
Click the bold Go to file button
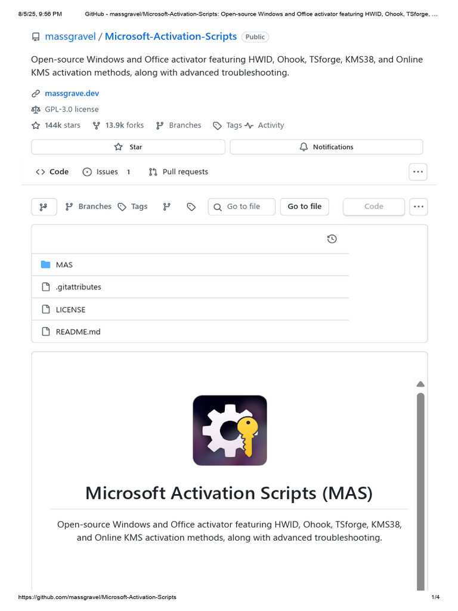305,206
